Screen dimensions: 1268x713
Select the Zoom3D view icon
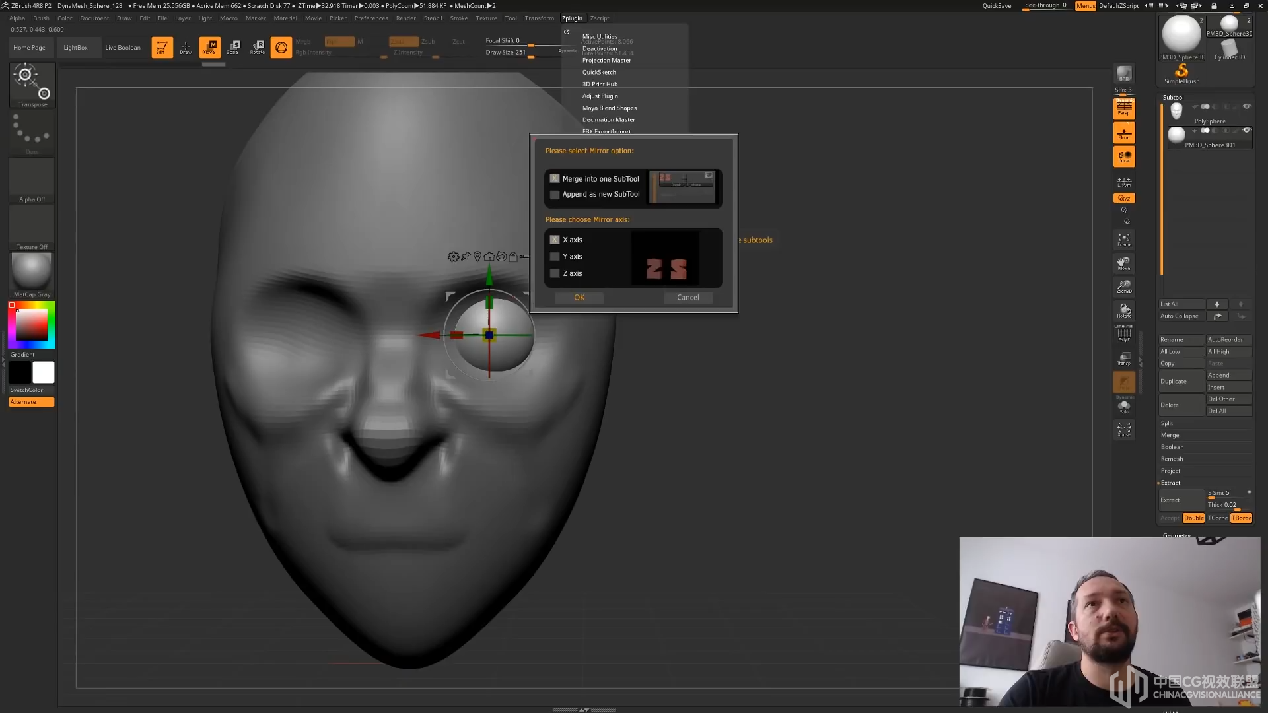[1124, 287]
